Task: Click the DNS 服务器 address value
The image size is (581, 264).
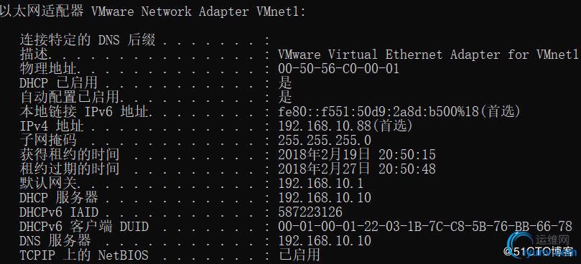Action: pyautogui.click(x=324, y=241)
